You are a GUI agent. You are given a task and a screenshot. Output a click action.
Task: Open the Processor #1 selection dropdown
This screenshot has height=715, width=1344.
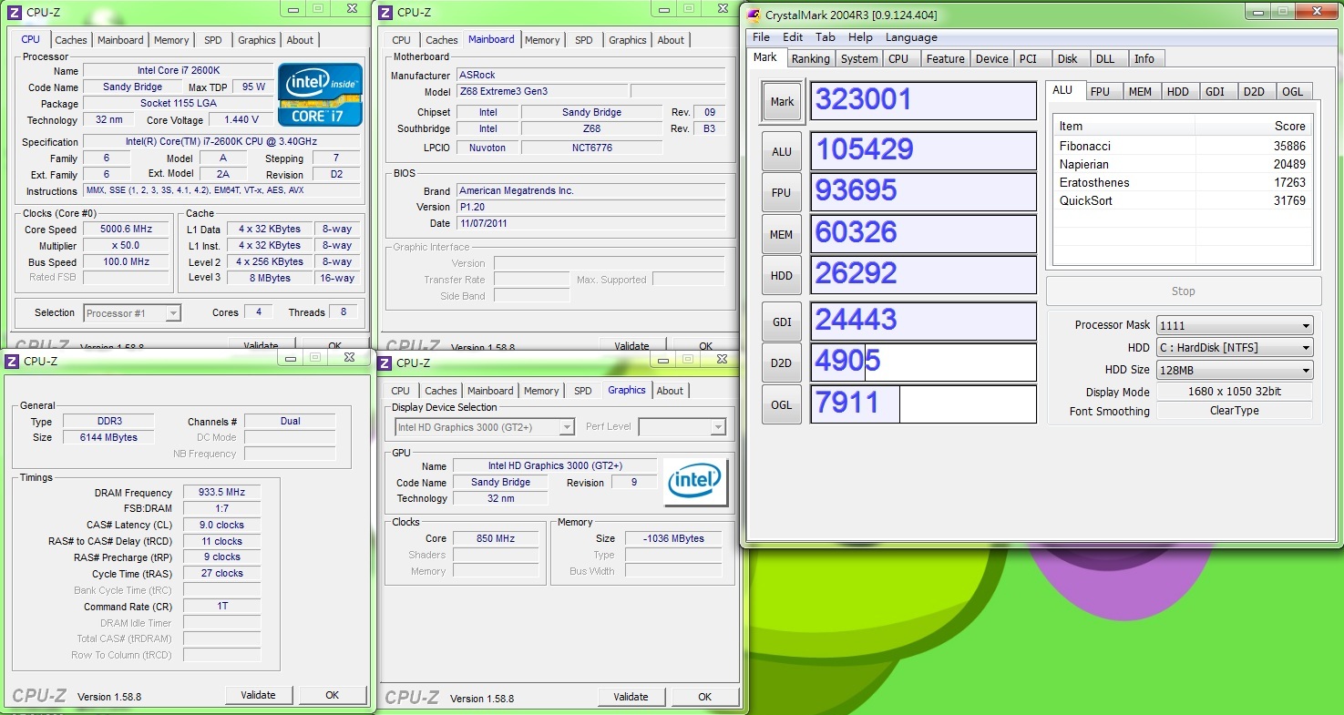click(132, 313)
